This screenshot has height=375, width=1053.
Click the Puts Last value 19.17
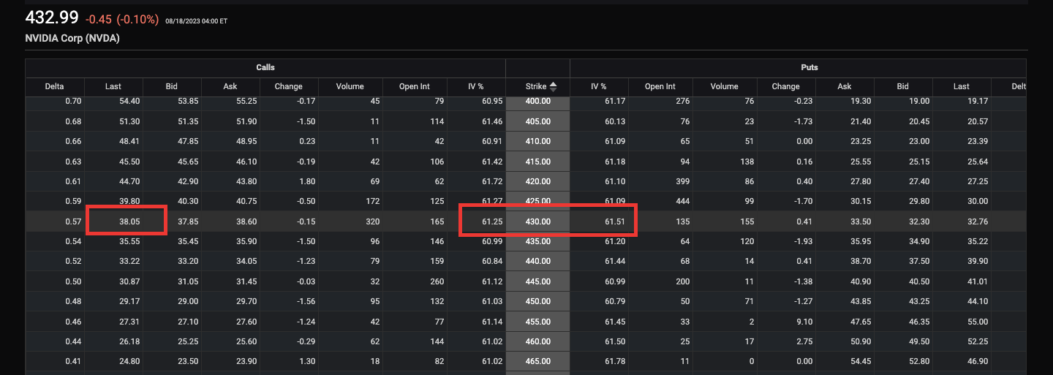[978, 101]
